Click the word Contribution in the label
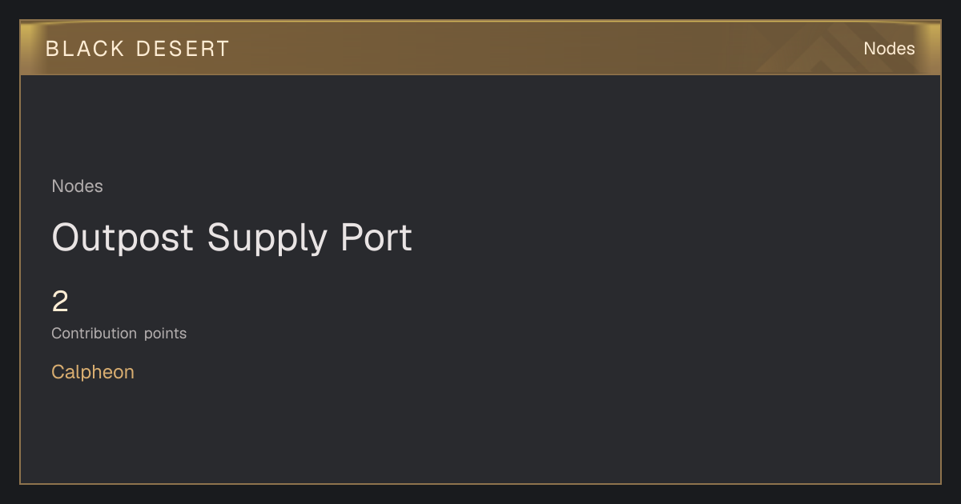The image size is (961, 504). click(x=94, y=334)
